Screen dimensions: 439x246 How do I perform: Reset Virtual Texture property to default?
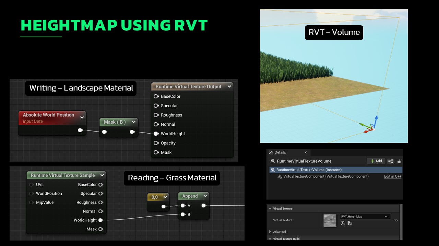(396, 220)
